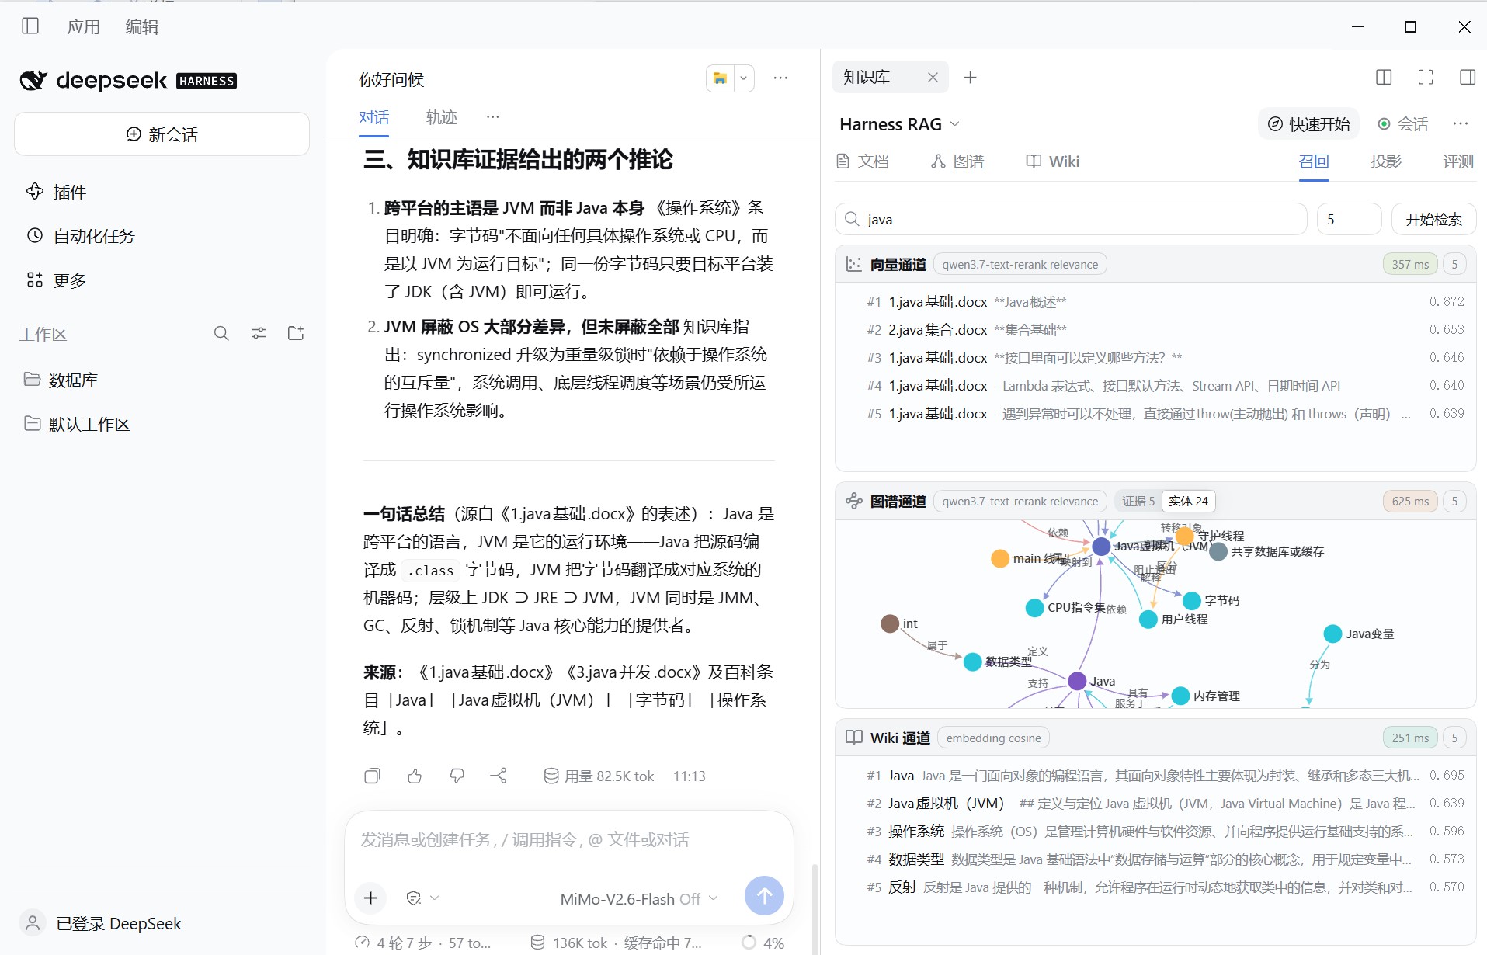This screenshot has width=1487, height=955.
Task: Switch graph view to 实体 24
Action: pyautogui.click(x=1188, y=502)
